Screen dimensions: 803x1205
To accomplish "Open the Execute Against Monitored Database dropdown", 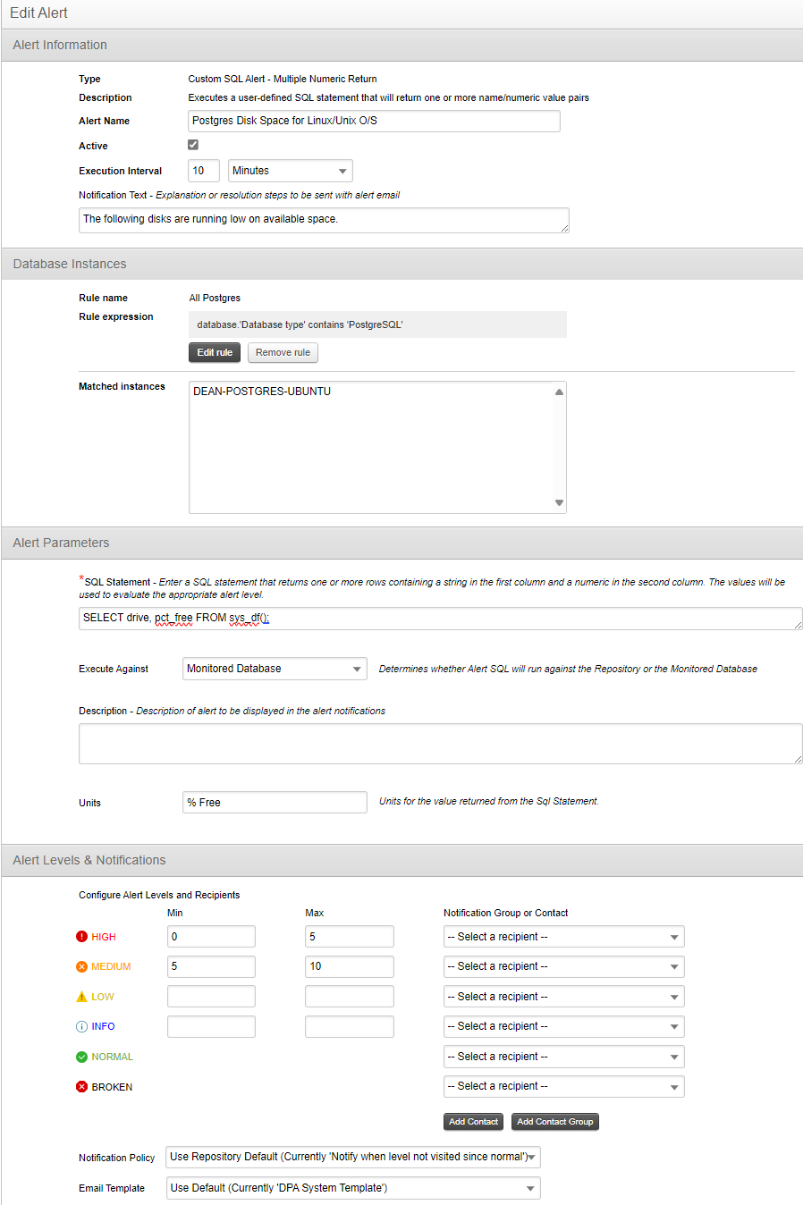I will tap(275, 669).
